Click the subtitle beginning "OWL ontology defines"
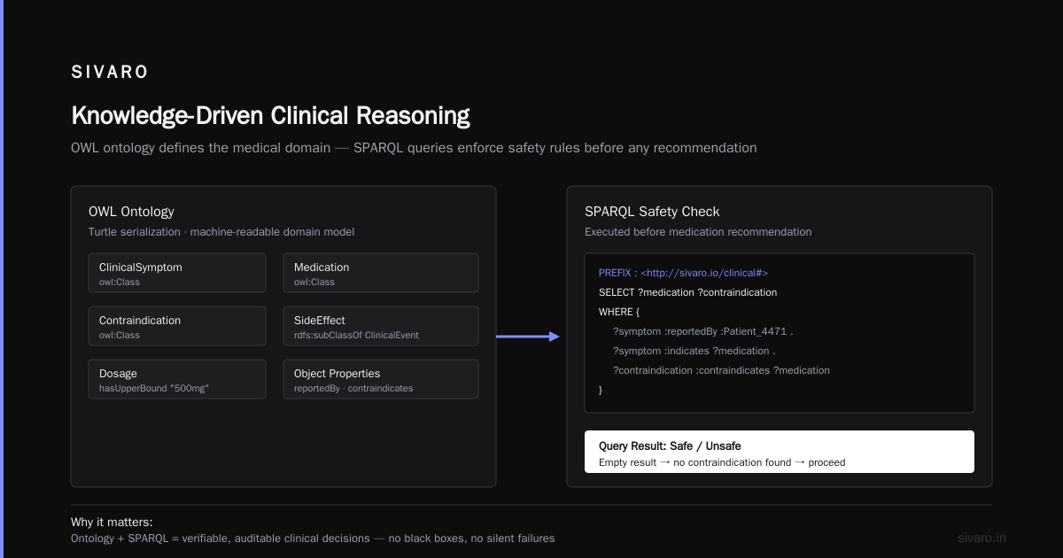The height and width of the screenshot is (558, 1063). coord(414,148)
